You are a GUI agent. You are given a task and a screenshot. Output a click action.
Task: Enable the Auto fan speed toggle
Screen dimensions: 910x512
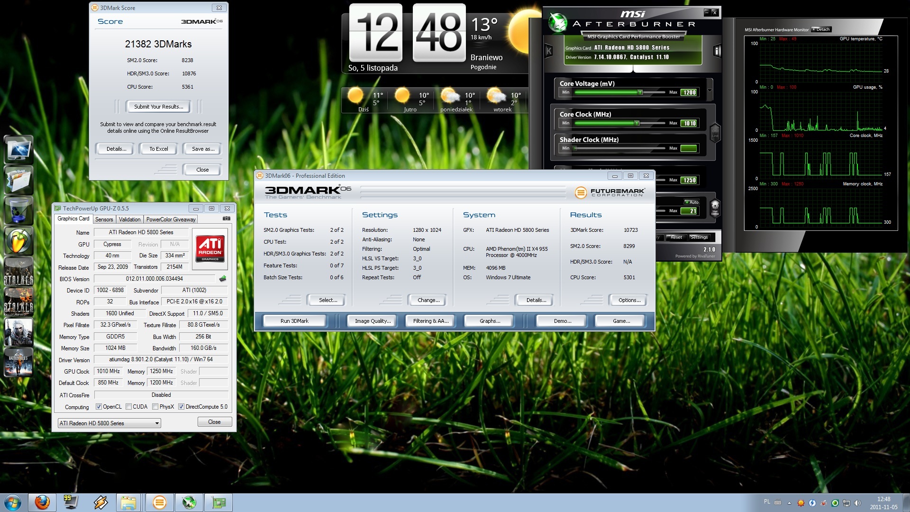point(691,202)
